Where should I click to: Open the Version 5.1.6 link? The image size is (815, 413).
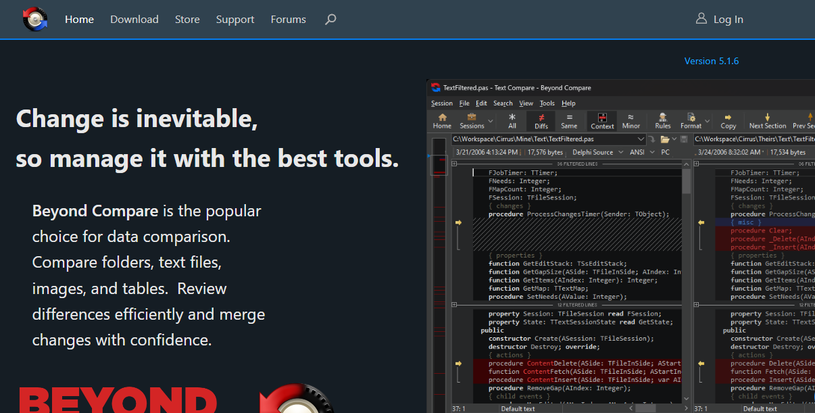711,61
